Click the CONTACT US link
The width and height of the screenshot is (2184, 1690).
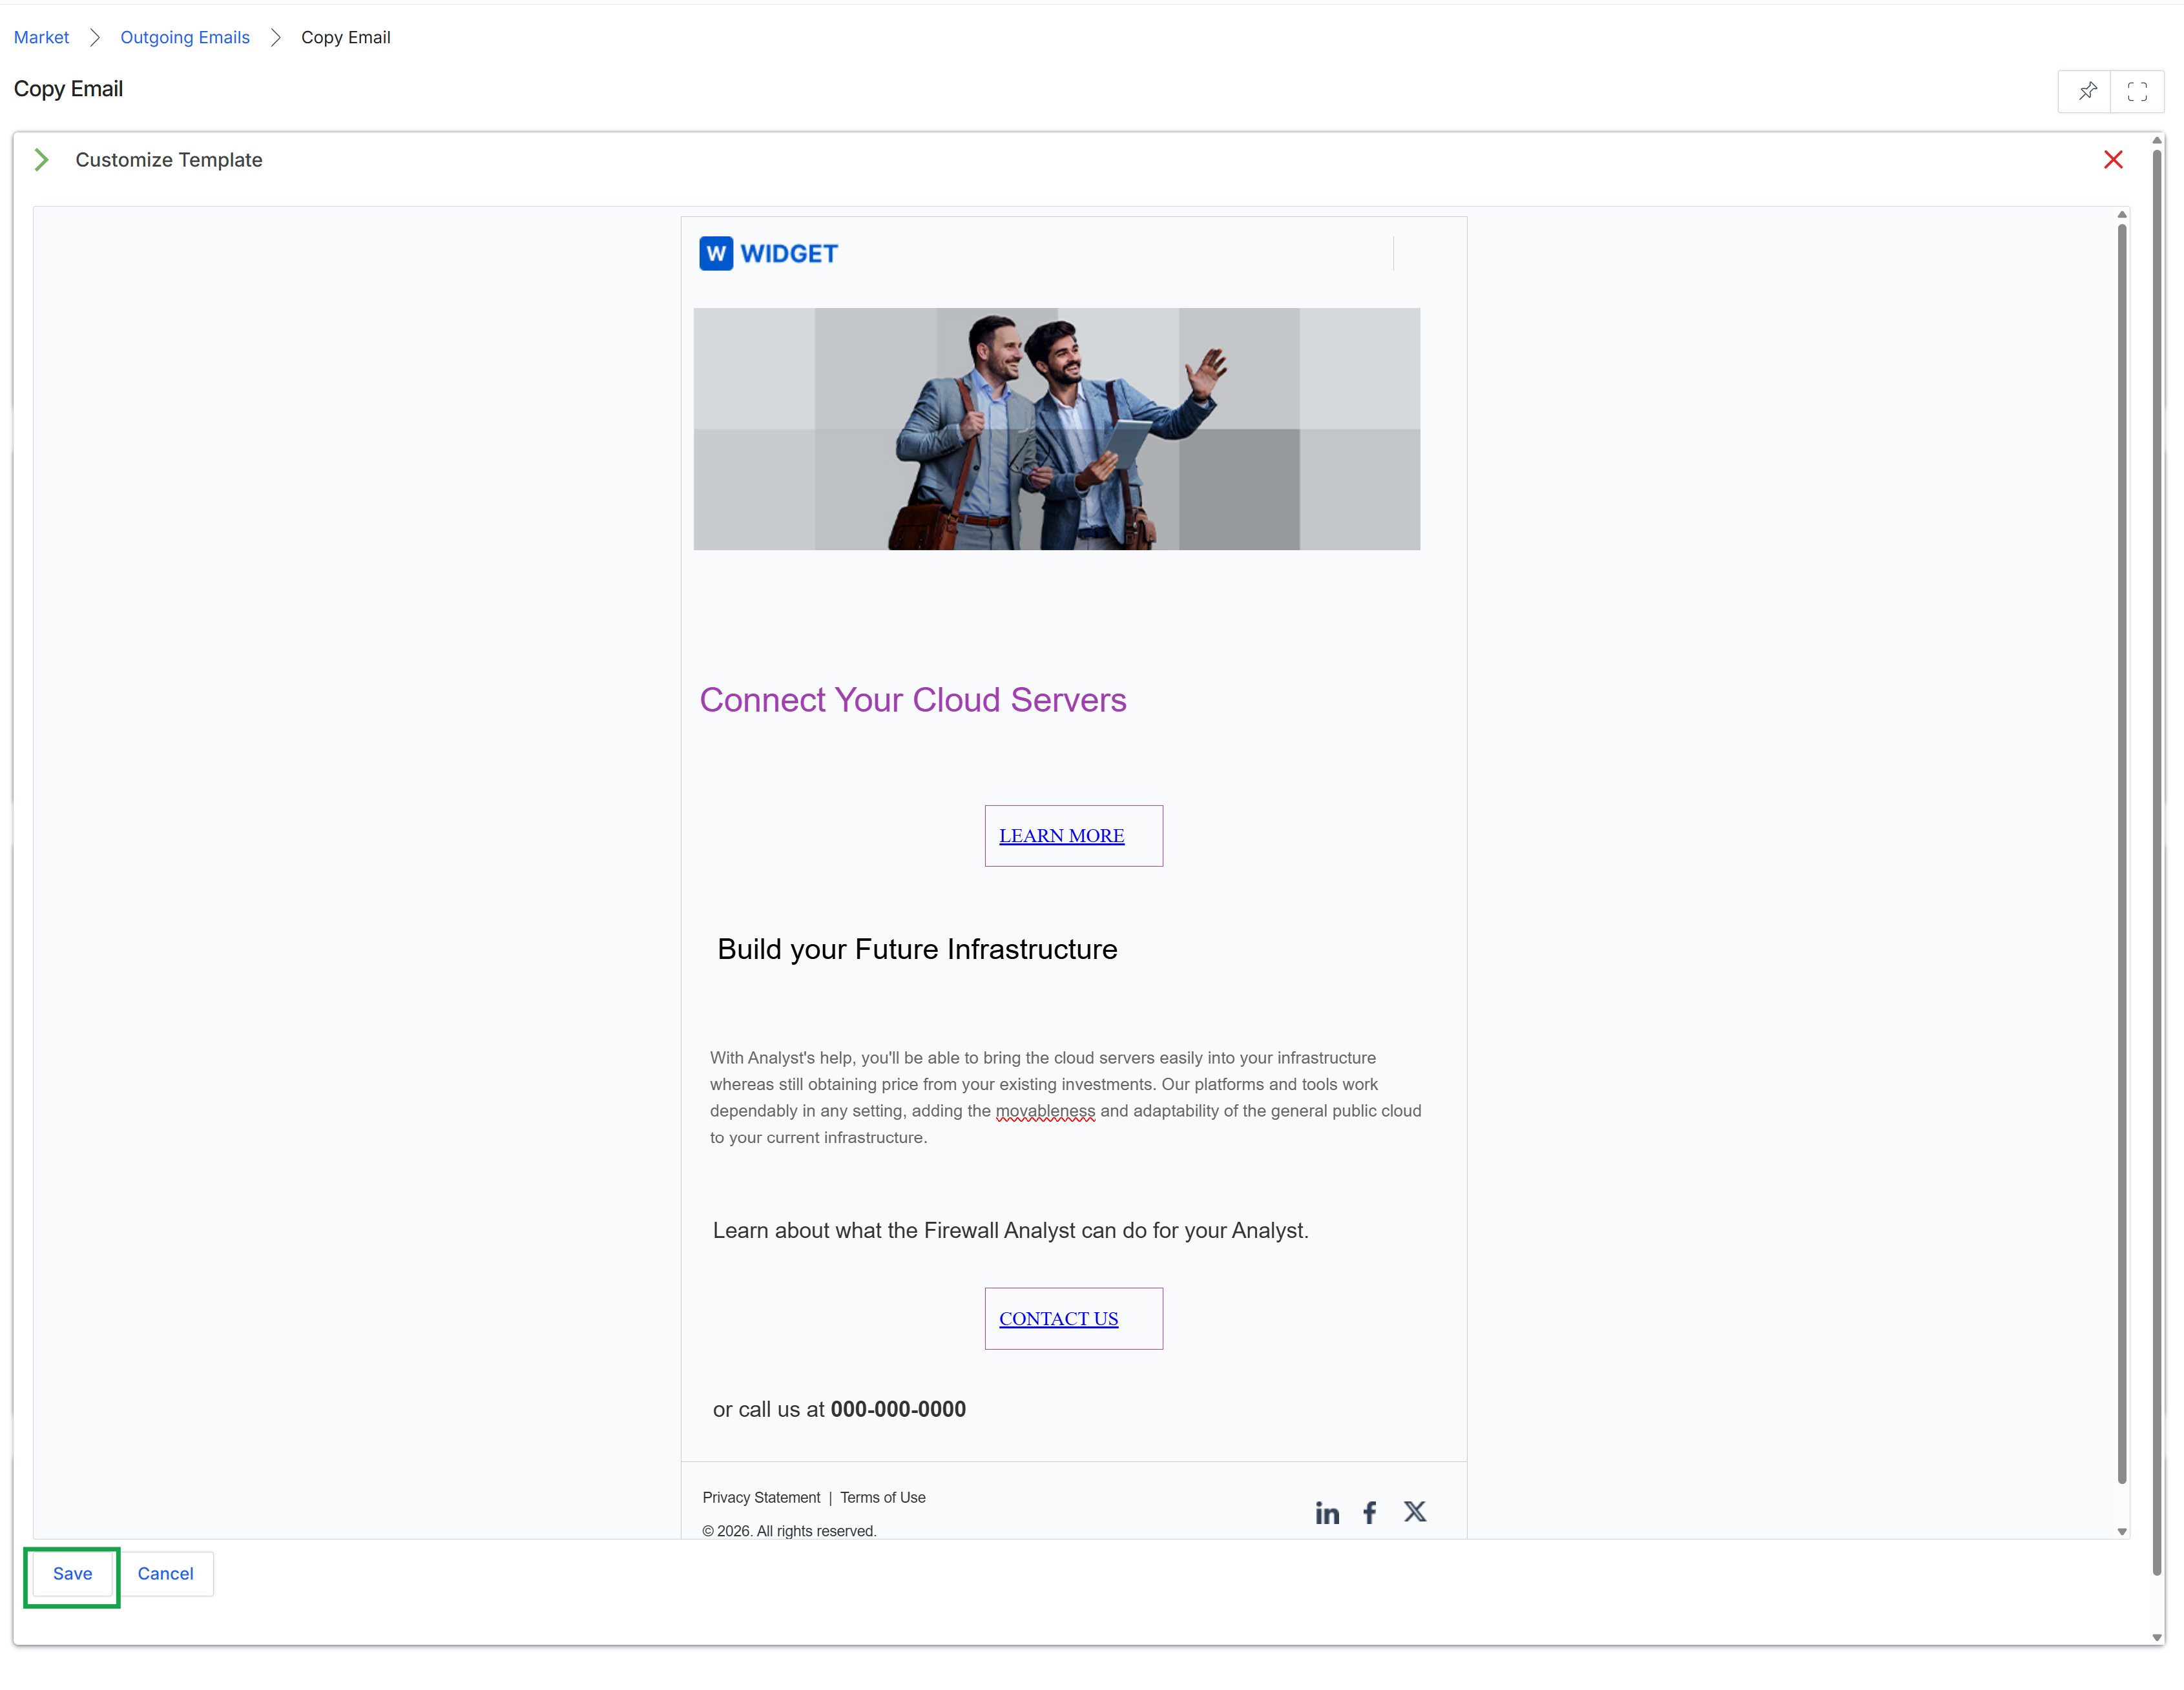pyautogui.click(x=1058, y=1319)
